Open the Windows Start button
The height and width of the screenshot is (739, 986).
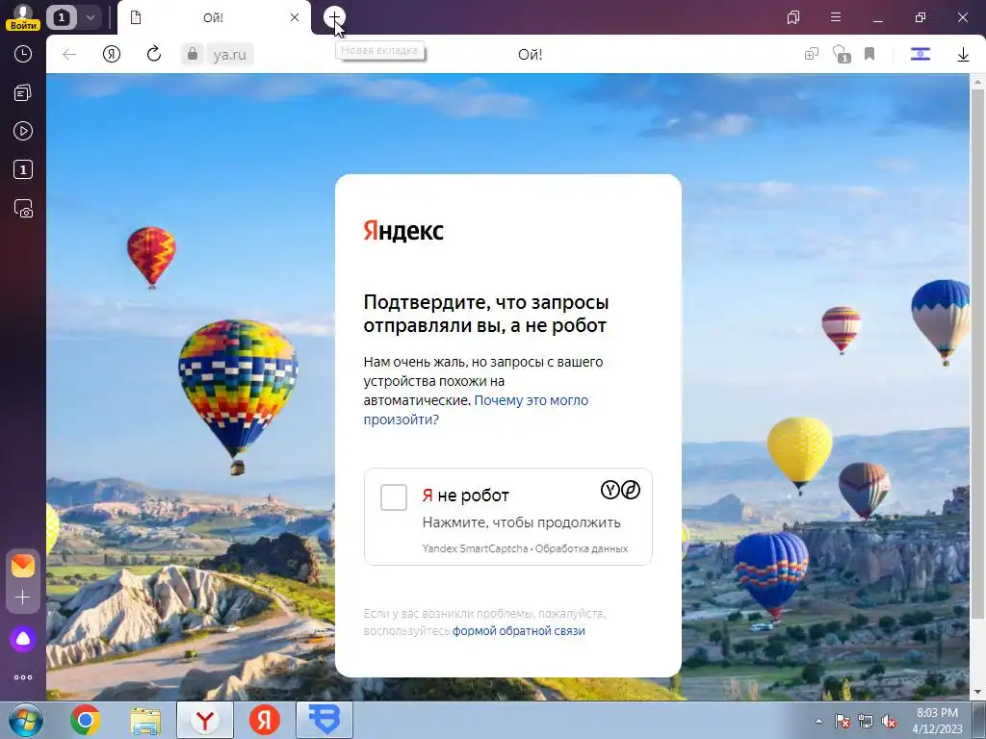[x=25, y=720]
